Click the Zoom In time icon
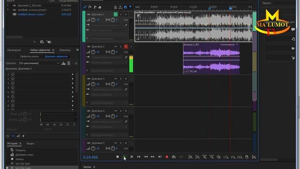The width and height of the screenshot is (300, 169). click(204, 157)
